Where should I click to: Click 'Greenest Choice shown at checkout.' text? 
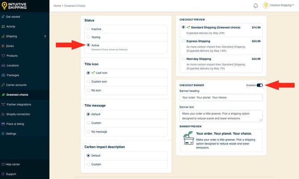click(109, 49)
